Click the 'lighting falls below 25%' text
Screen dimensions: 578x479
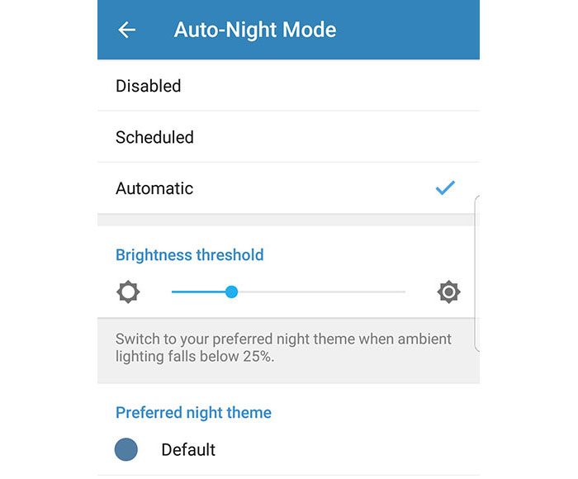[x=195, y=357]
